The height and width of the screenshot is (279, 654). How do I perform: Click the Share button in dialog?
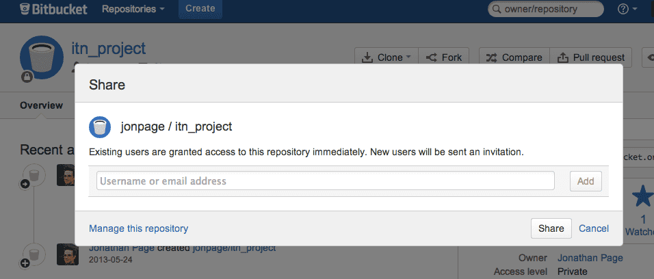[551, 228]
